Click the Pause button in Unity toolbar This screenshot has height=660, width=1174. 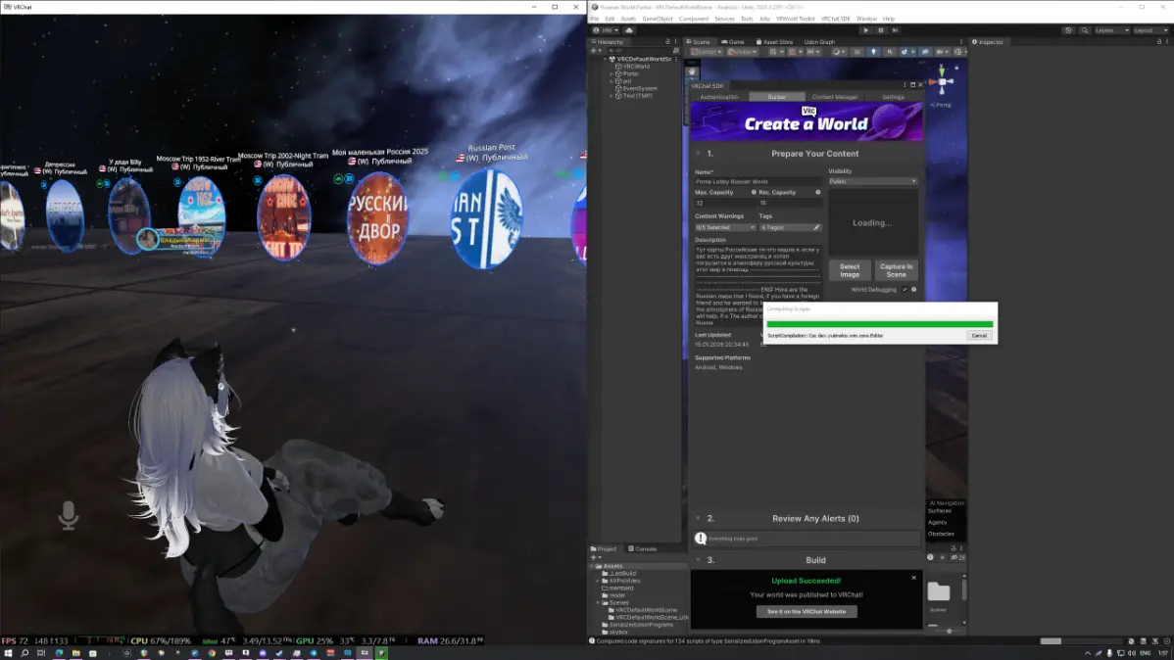point(880,30)
